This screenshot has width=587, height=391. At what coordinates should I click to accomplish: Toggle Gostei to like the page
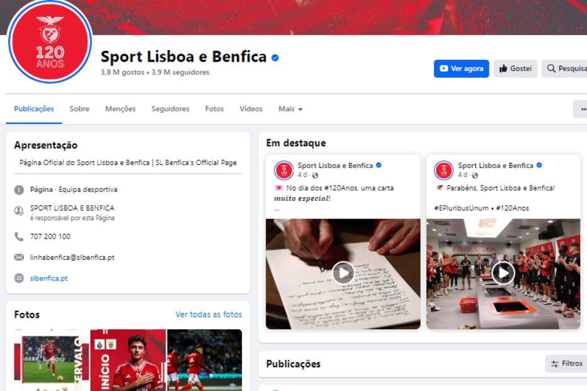click(x=515, y=69)
